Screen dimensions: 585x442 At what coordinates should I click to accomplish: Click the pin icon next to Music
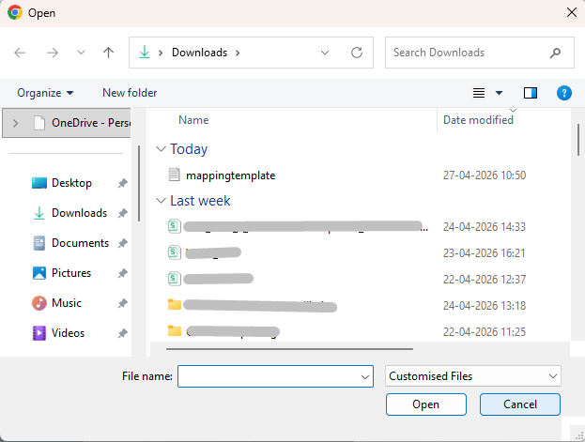click(123, 303)
